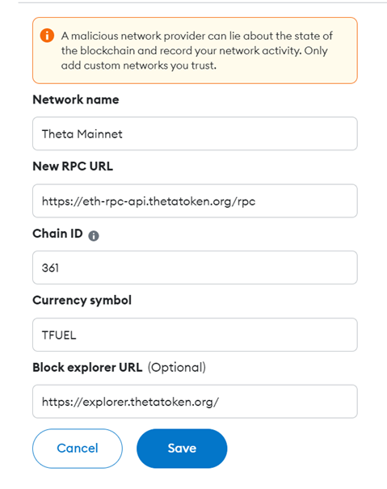Image resolution: width=387 pixels, height=489 pixels.
Task: Focus the Network name field with Theta Mainnet
Action: pyautogui.click(x=195, y=134)
